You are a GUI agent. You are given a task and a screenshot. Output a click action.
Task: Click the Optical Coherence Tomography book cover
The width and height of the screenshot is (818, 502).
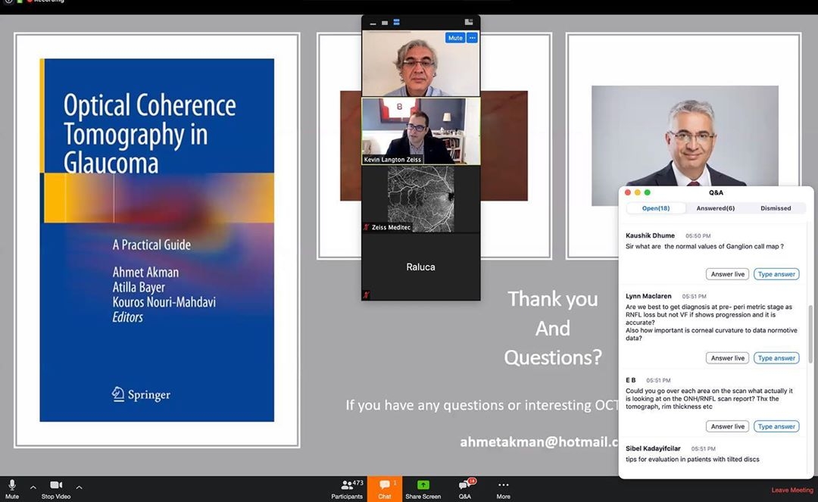point(157,240)
